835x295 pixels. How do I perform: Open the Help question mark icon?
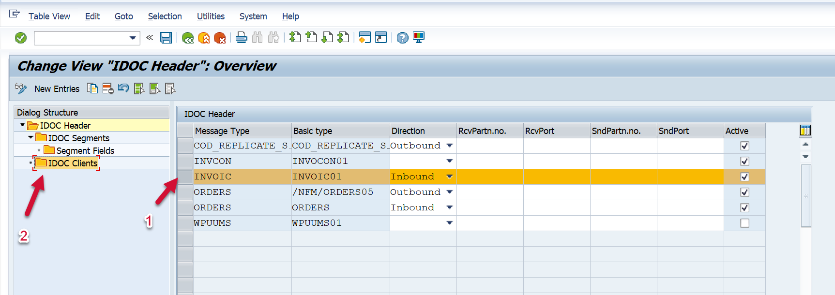point(402,38)
